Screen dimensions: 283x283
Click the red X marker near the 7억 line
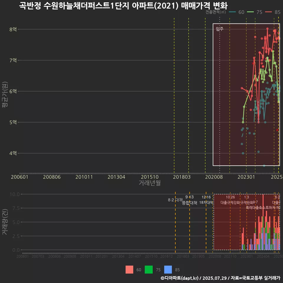coord(253,63)
